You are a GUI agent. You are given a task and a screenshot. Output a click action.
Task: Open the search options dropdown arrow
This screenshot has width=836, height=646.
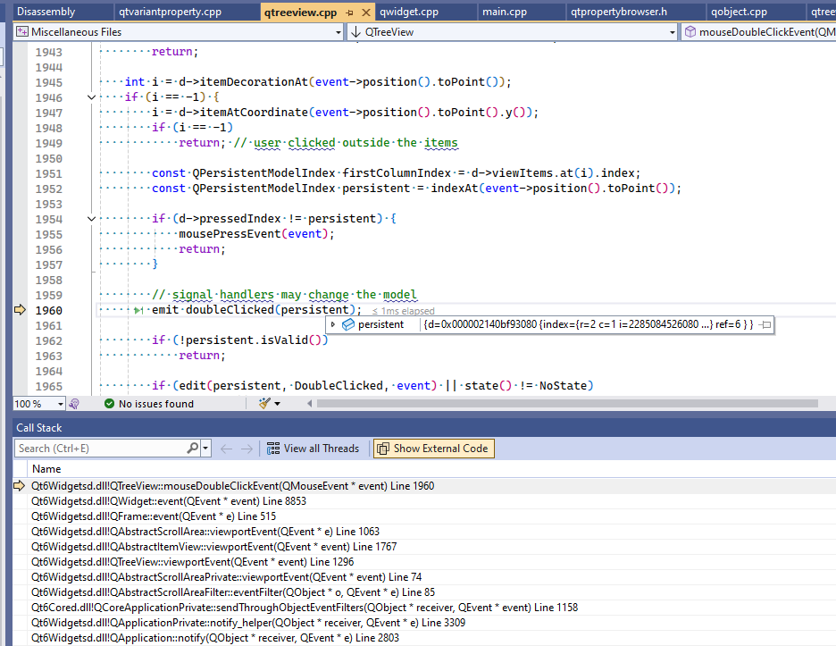point(205,449)
